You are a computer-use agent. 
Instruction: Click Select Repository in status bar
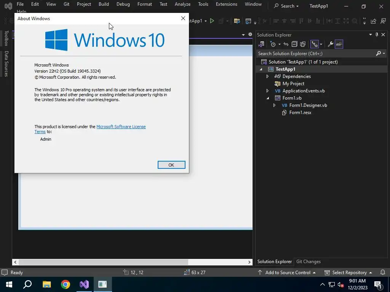tap(348, 272)
